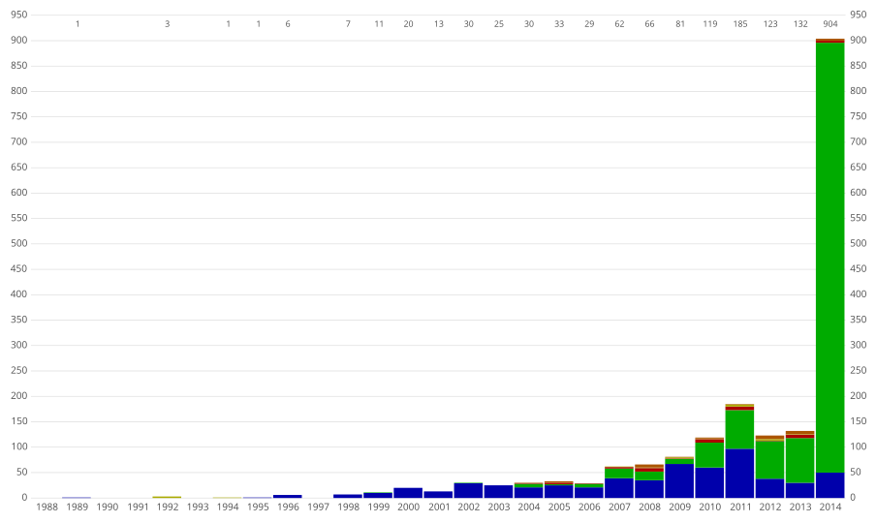
Task: Select the 1997 label on the x-axis
Action: coord(318,507)
